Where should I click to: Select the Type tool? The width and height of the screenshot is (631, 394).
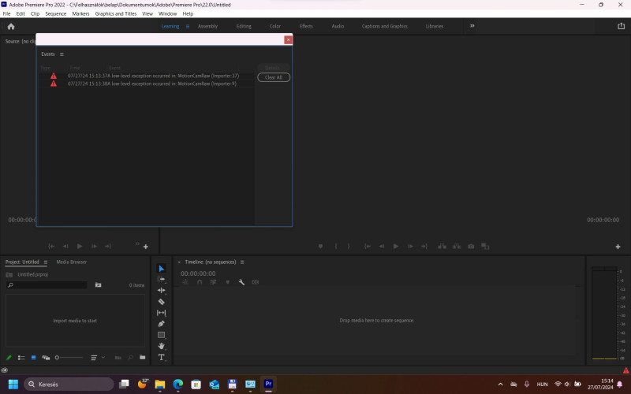tap(162, 357)
